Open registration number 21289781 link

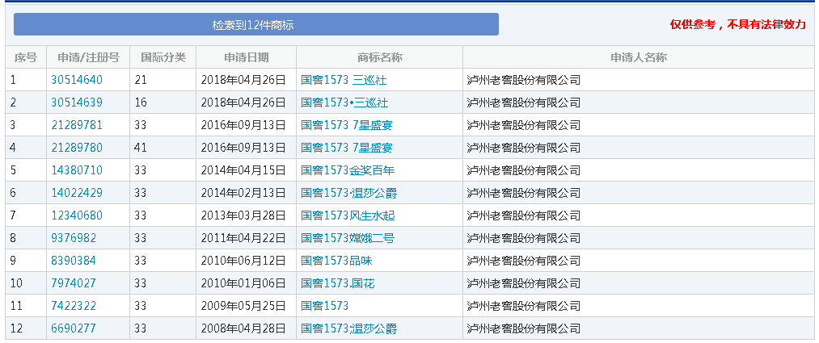77,125
